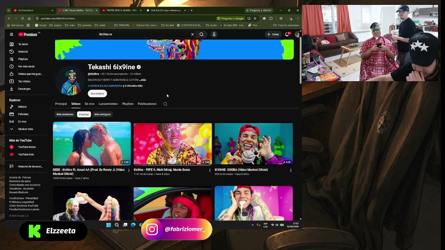
Task: Click the Tekashi 6ix9ine channel avatar
Action: (x=71, y=81)
